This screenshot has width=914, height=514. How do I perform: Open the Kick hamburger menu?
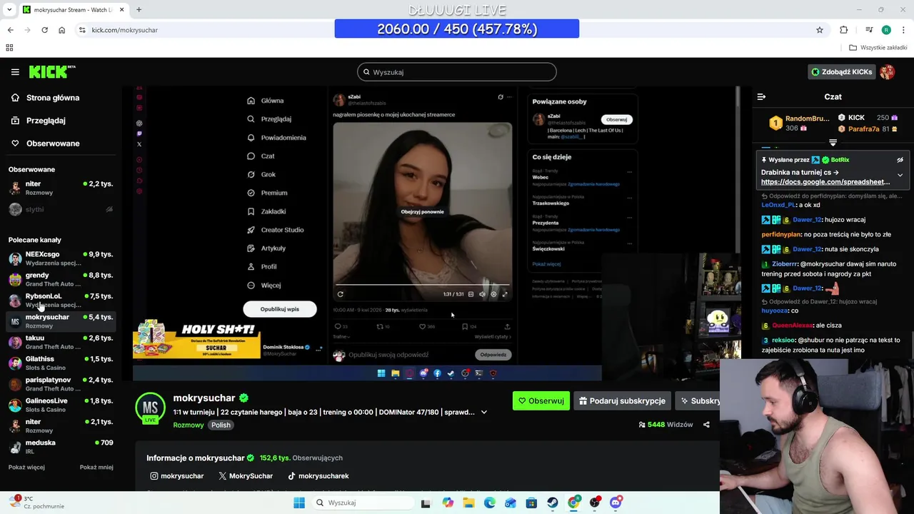click(15, 72)
